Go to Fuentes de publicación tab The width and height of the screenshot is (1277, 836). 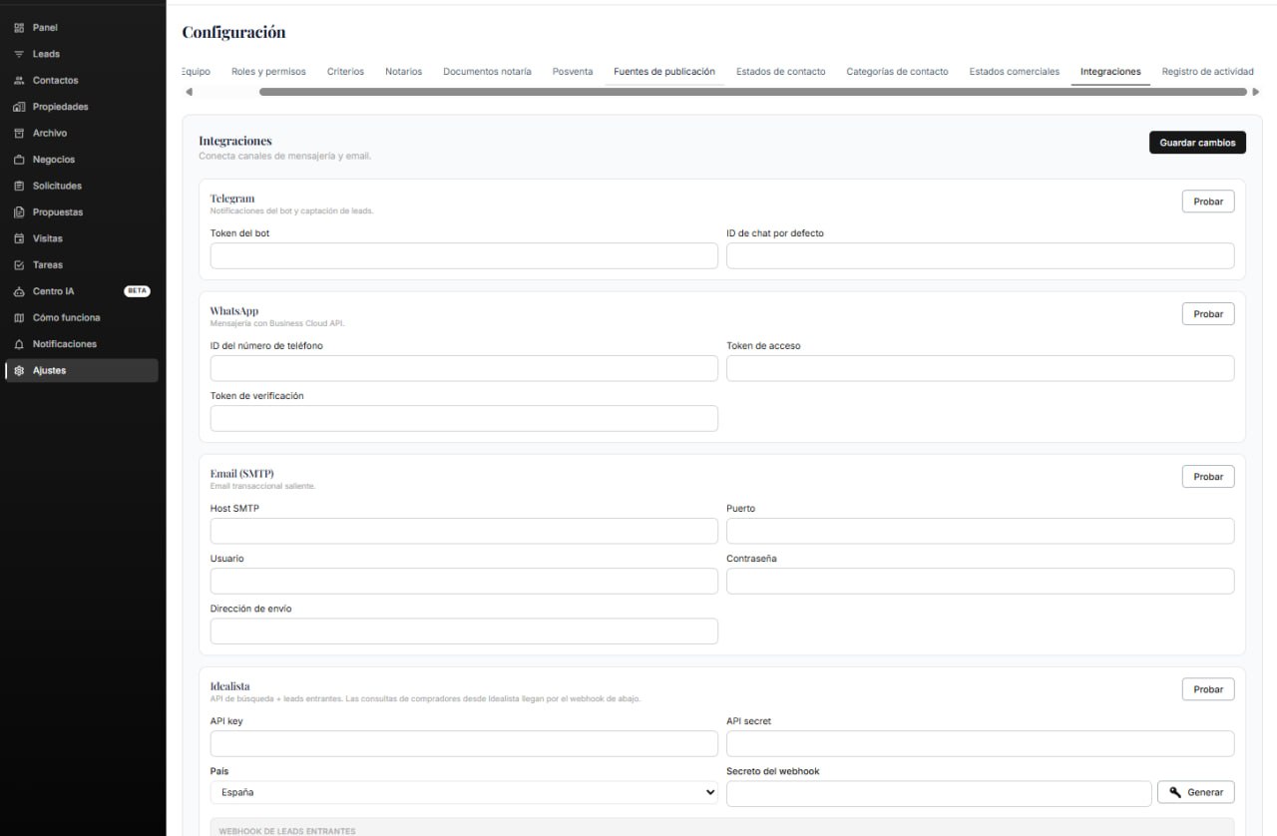click(x=664, y=72)
